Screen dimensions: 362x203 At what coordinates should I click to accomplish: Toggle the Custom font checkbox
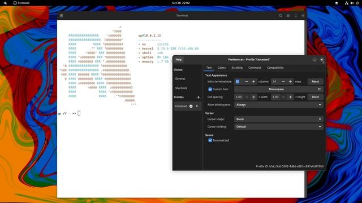coord(210,89)
